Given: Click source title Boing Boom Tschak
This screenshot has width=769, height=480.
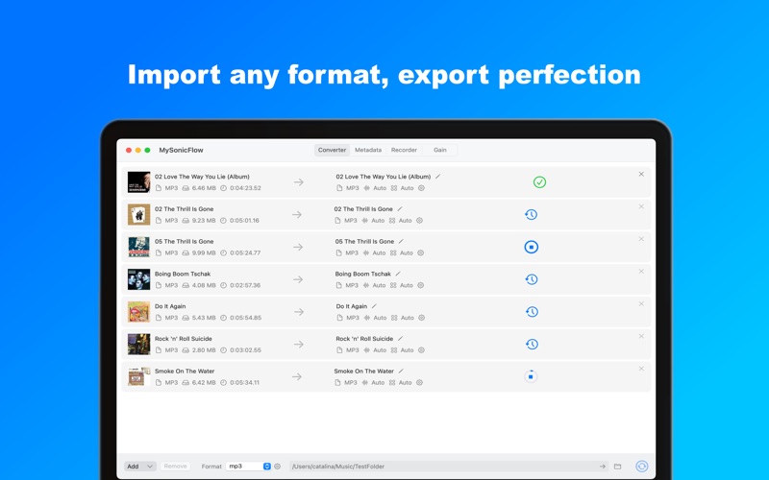Looking at the screenshot, I should (x=183, y=274).
